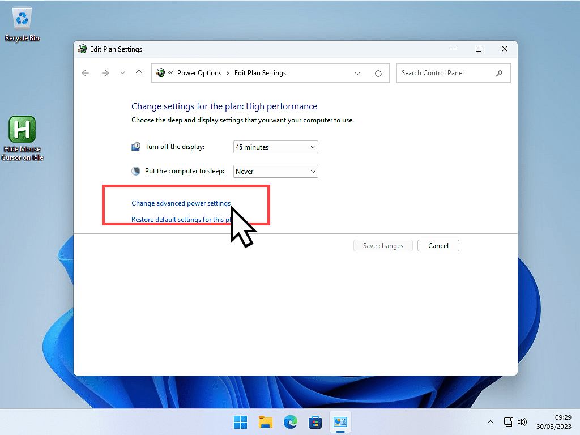Viewport: 580px width, 435px height.
Task: Open the Windows Start menu
Action: point(240,422)
